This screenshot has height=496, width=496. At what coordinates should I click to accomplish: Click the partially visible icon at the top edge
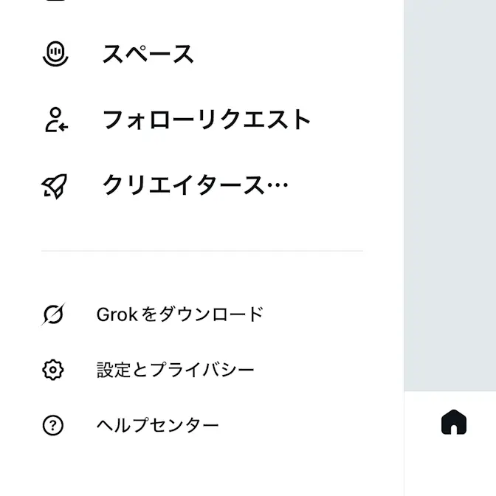(55, 2)
